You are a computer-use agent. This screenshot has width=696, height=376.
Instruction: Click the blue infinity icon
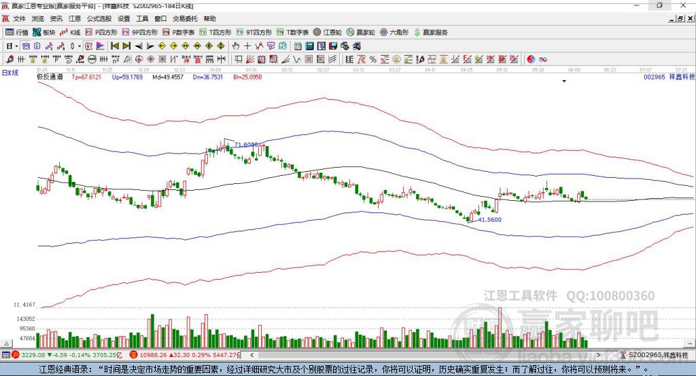coord(542,60)
